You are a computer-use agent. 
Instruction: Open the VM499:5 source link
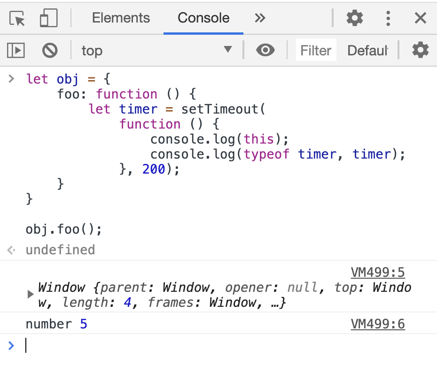pos(377,273)
